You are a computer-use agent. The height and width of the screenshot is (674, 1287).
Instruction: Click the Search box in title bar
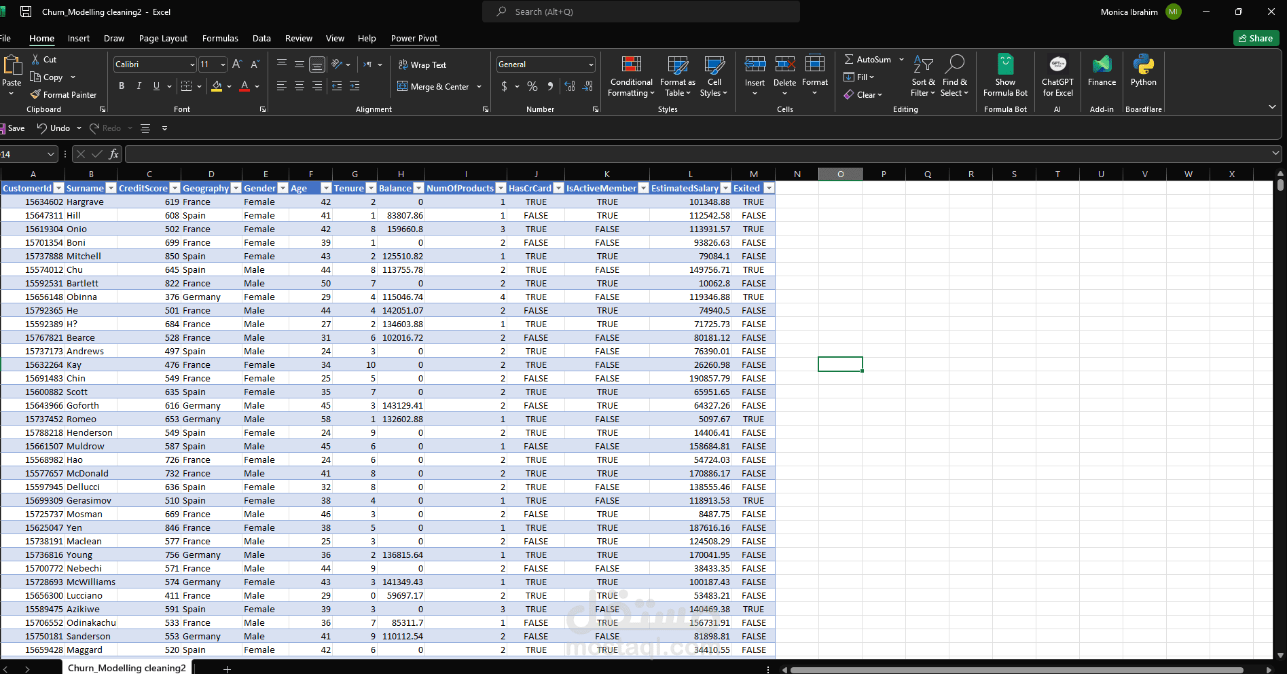click(641, 12)
